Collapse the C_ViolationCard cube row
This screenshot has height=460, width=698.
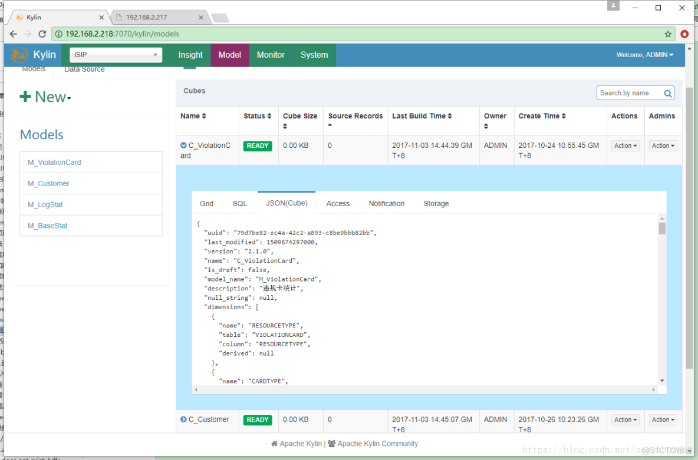point(183,145)
